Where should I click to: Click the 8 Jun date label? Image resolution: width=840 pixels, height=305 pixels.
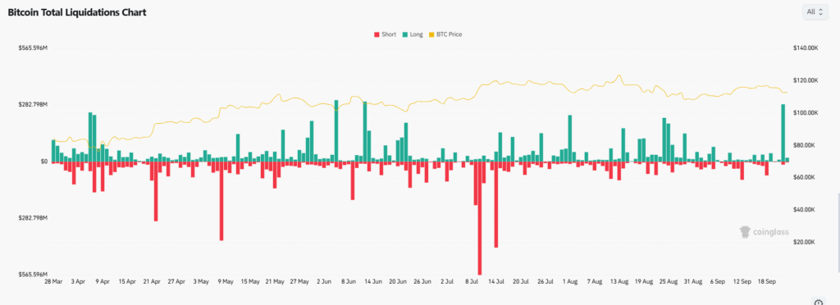point(349,281)
